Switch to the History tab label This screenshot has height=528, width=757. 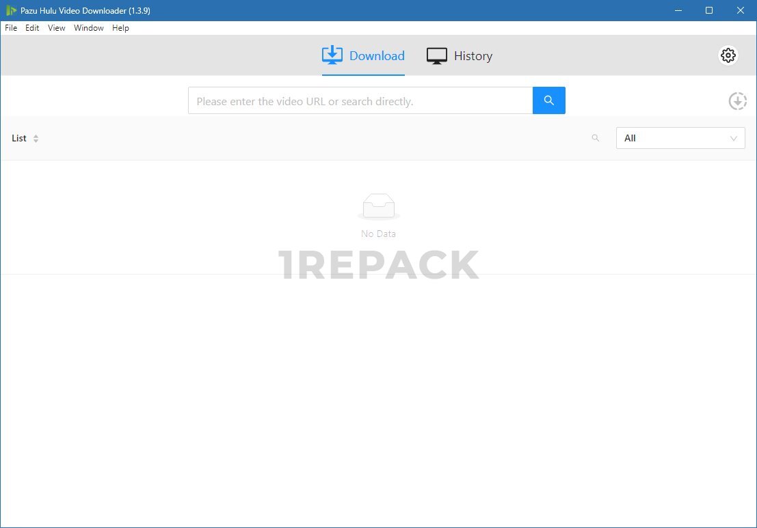pos(473,56)
